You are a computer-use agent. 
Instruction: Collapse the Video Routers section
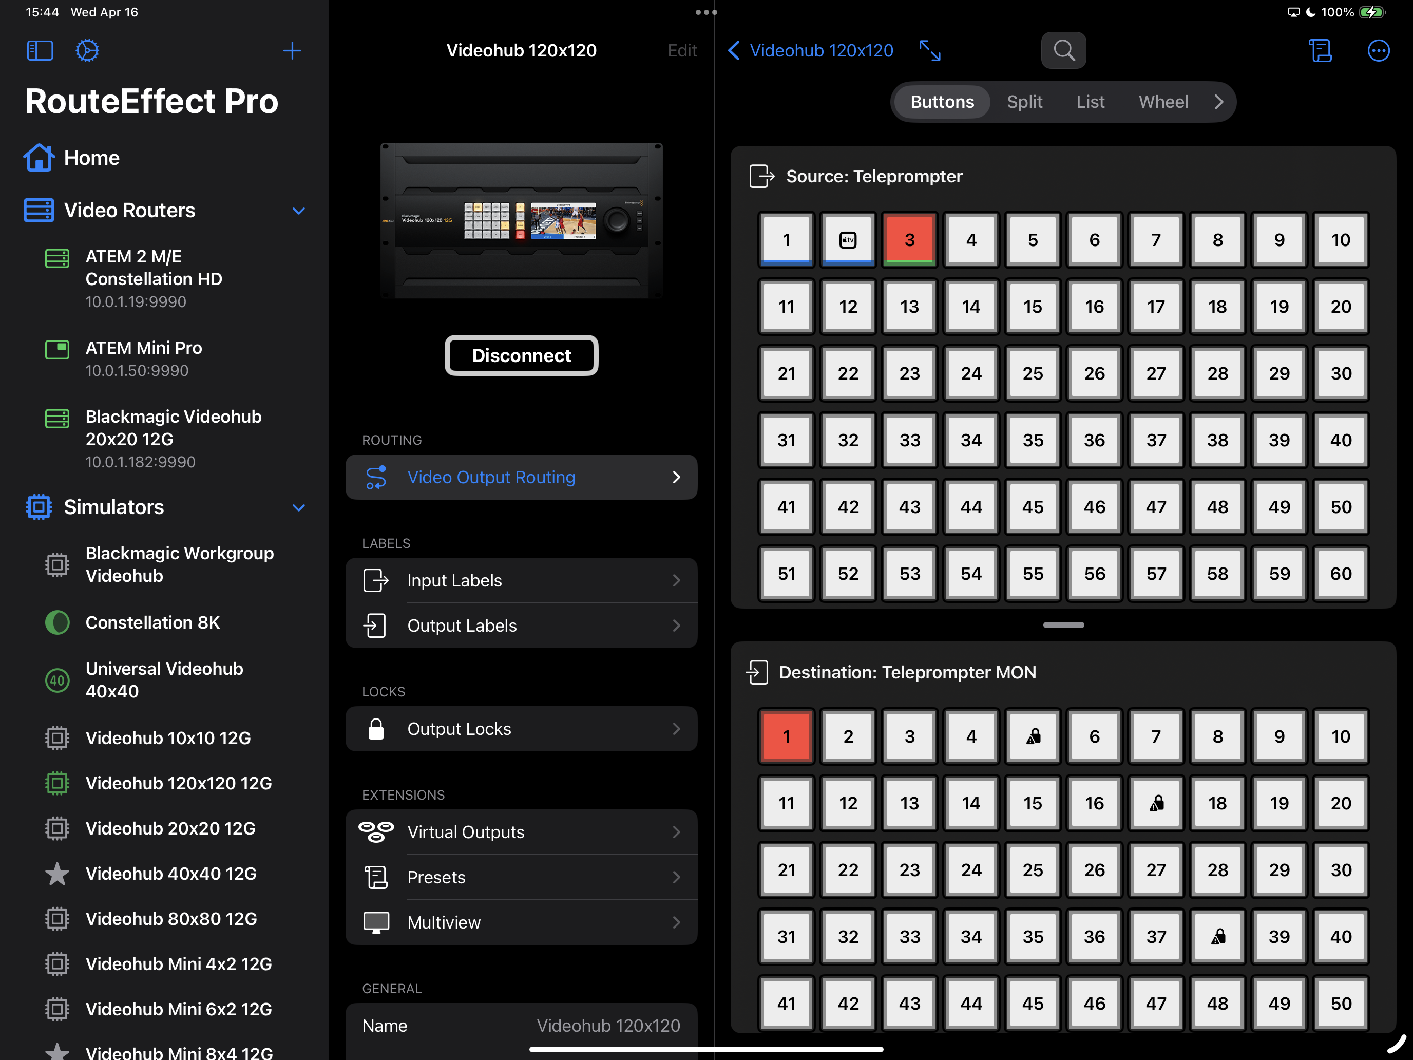point(298,210)
